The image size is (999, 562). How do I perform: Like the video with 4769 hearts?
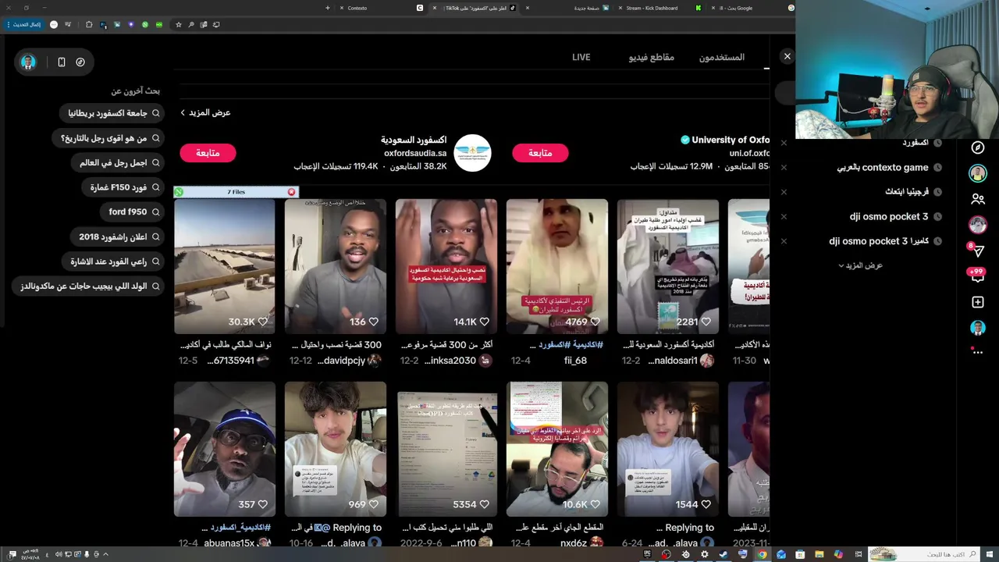pos(595,322)
